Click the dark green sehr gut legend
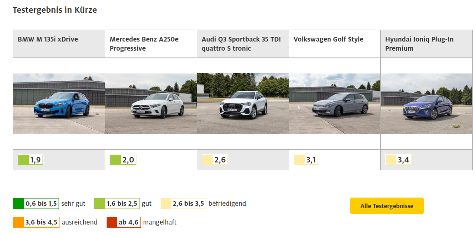475x235 pixels. pyautogui.click(x=36, y=204)
